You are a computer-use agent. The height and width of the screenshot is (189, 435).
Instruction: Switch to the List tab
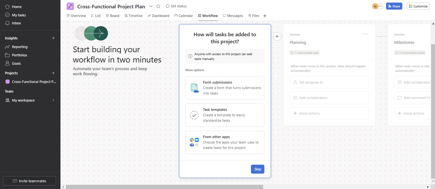pos(96,16)
